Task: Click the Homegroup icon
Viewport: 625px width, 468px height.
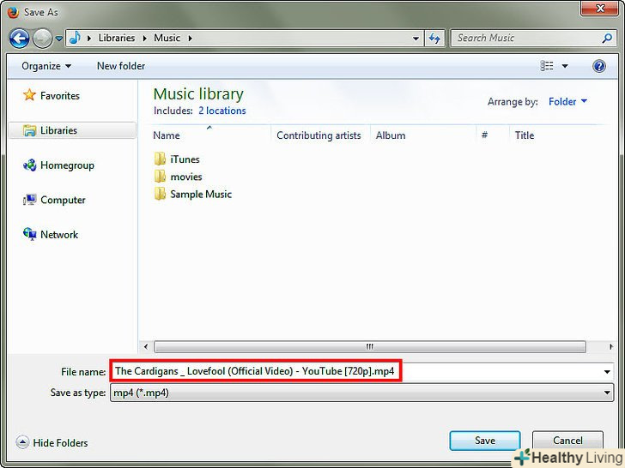Action: (x=29, y=165)
